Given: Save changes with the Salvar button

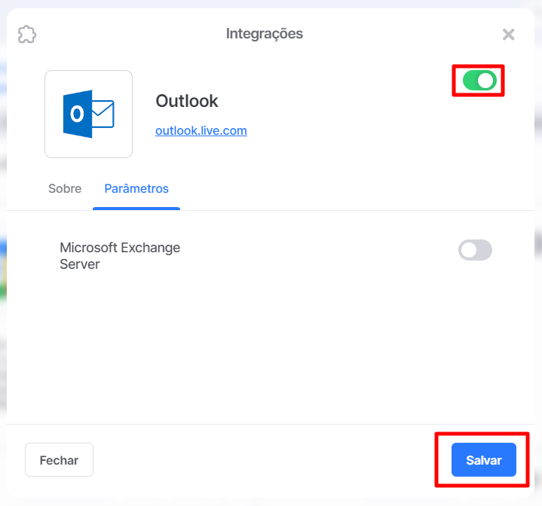Looking at the screenshot, I should pyautogui.click(x=484, y=460).
